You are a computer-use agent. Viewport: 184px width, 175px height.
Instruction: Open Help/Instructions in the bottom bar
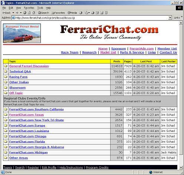[71, 168]
